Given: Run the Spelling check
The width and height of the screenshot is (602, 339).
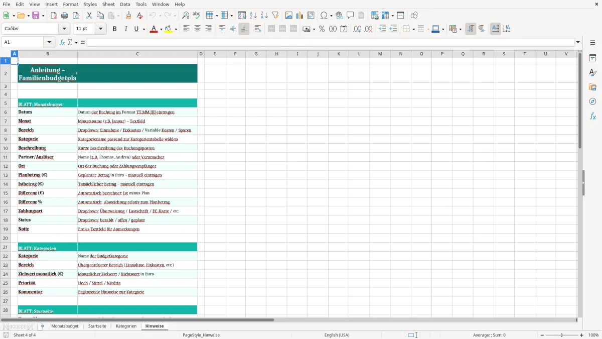Looking at the screenshot, I should pos(197,16).
